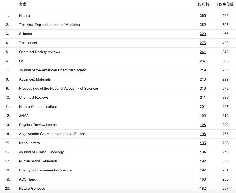The image size is (236, 193).
Task: Open Nucleic Acids Research's 192 h5-index link
Action: click(x=203, y=161)
